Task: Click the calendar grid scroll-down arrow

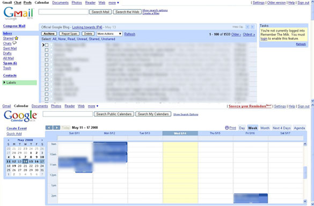Action: click(x=305, y=201)
